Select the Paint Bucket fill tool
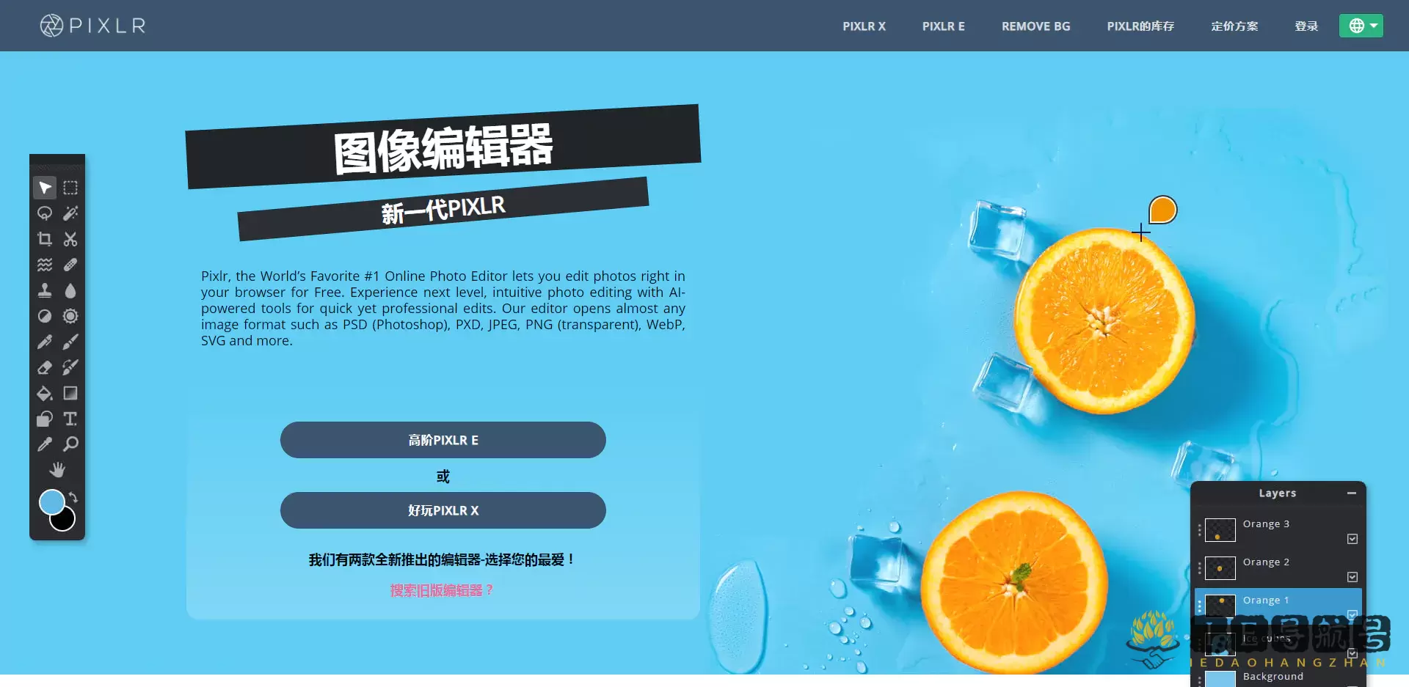The height and width of the screenshot is (687, 1409). [45, 393]
